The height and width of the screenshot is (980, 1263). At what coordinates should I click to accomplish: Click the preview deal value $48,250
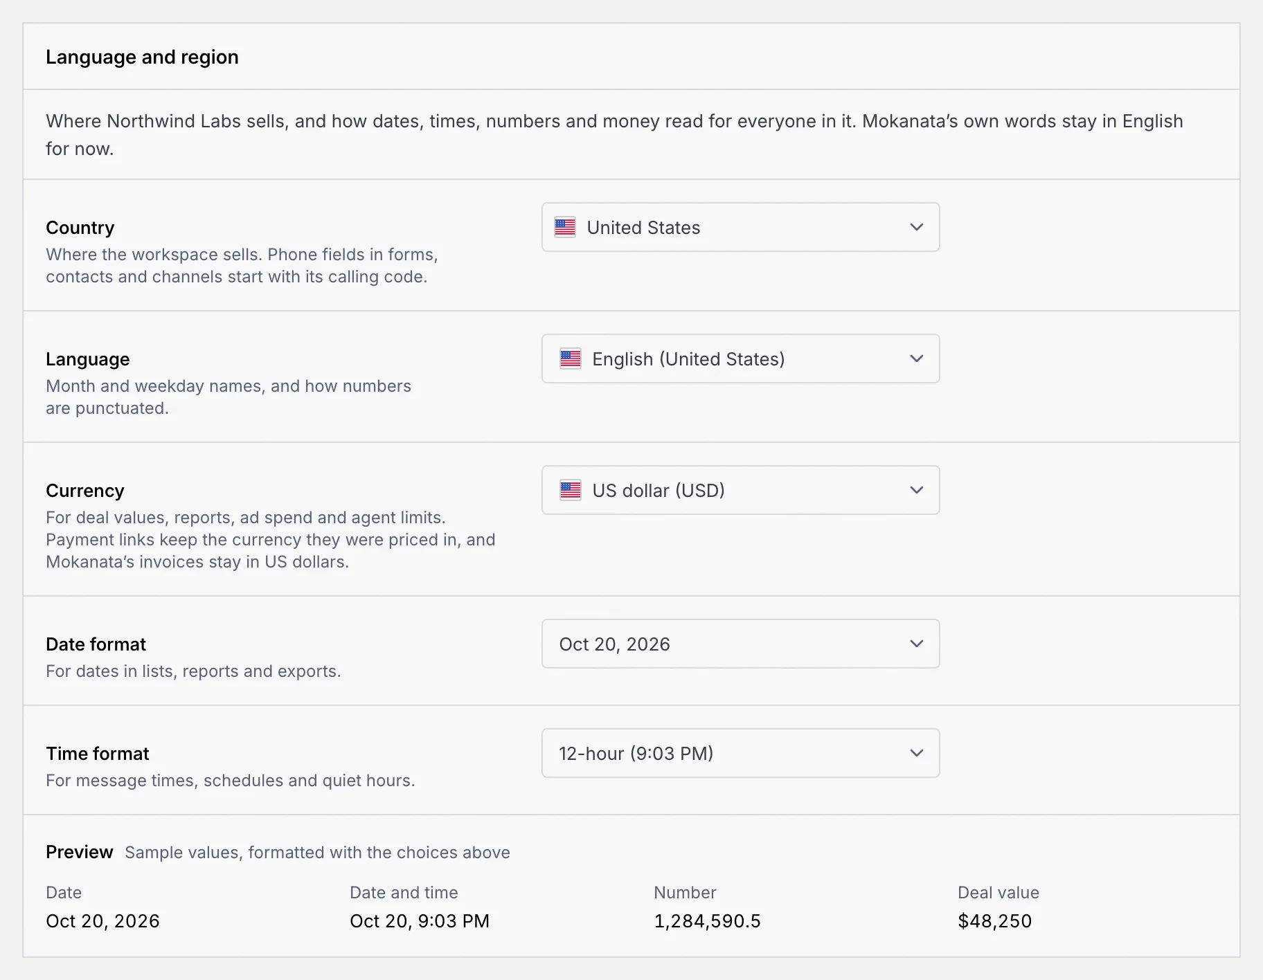[995, 921]
